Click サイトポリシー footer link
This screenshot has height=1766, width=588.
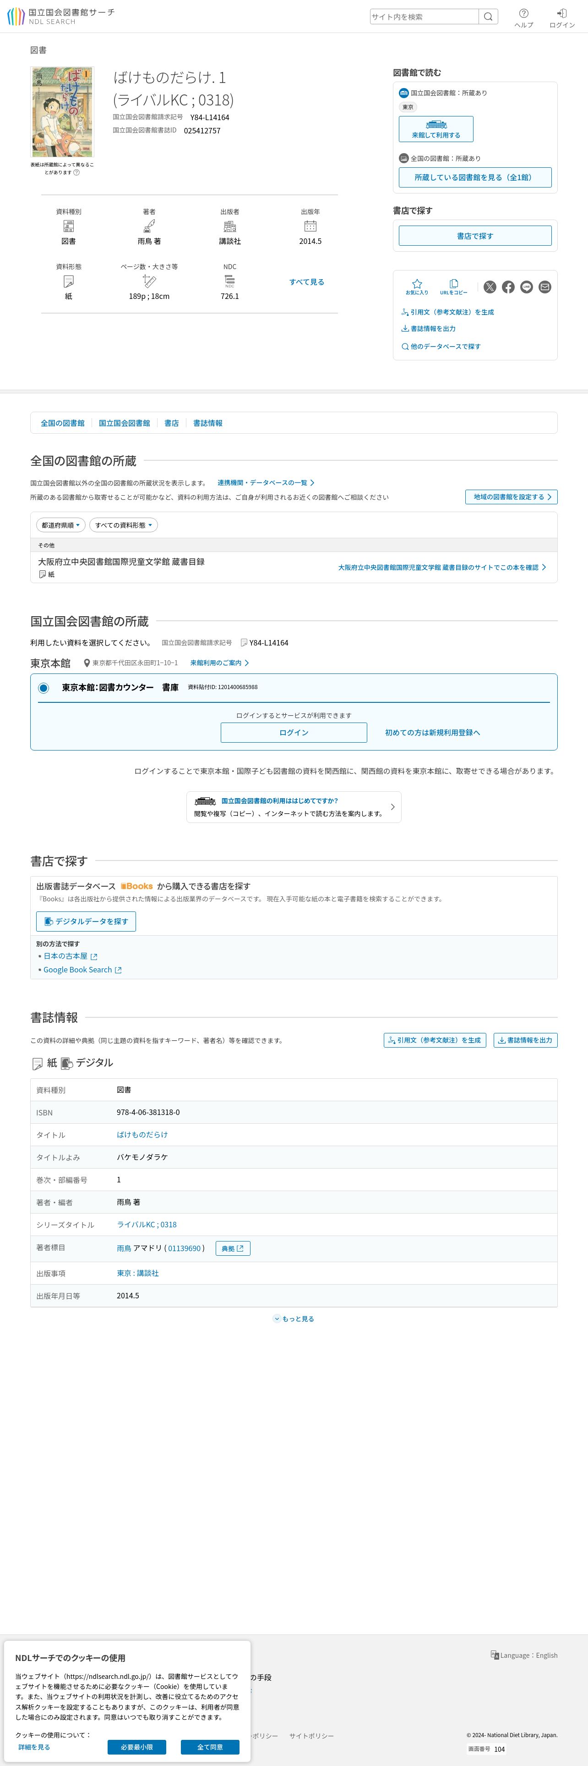pos(311,1736)
